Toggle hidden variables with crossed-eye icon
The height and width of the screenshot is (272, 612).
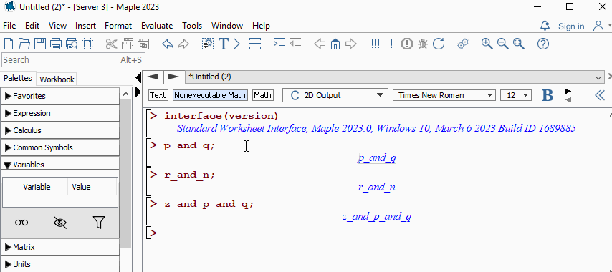(60, 223)
